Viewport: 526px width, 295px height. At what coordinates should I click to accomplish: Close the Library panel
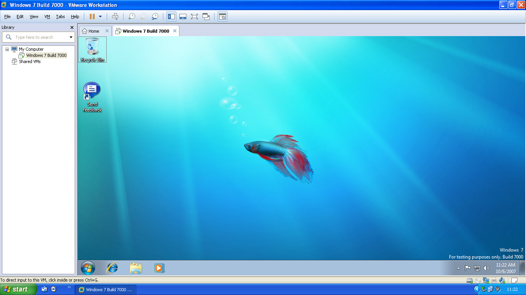[72, 27]
